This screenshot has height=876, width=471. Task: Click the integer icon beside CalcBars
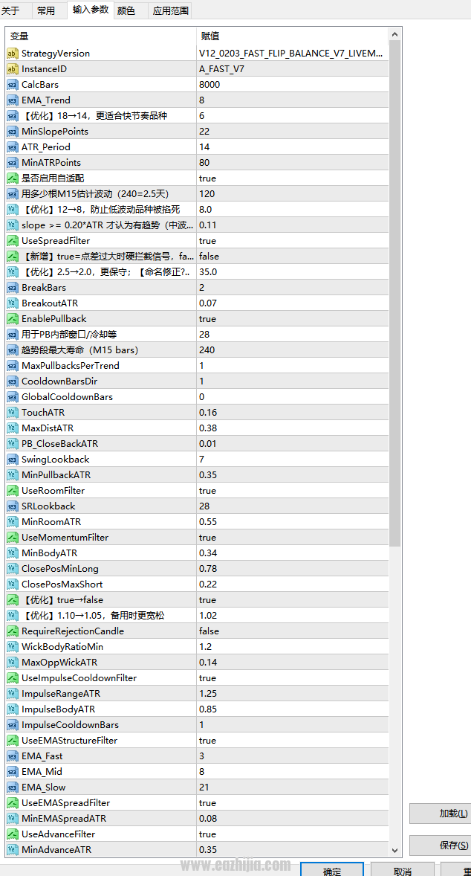13,85
